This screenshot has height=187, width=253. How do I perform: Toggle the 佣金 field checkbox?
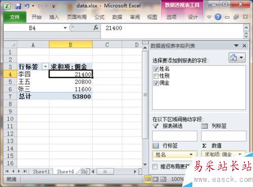[x=156, y=83]
